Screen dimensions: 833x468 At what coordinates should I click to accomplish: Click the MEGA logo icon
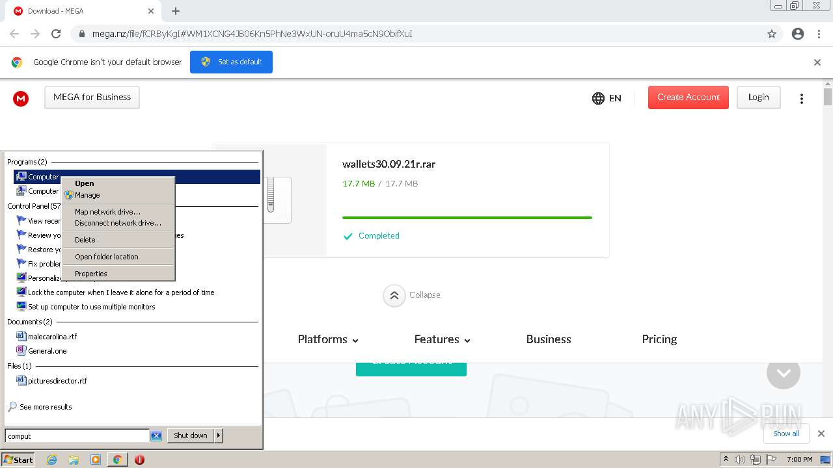coord(21,98)
